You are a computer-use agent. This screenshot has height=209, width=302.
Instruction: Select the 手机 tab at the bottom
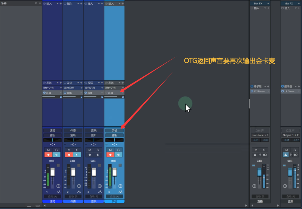click(114, 201)
